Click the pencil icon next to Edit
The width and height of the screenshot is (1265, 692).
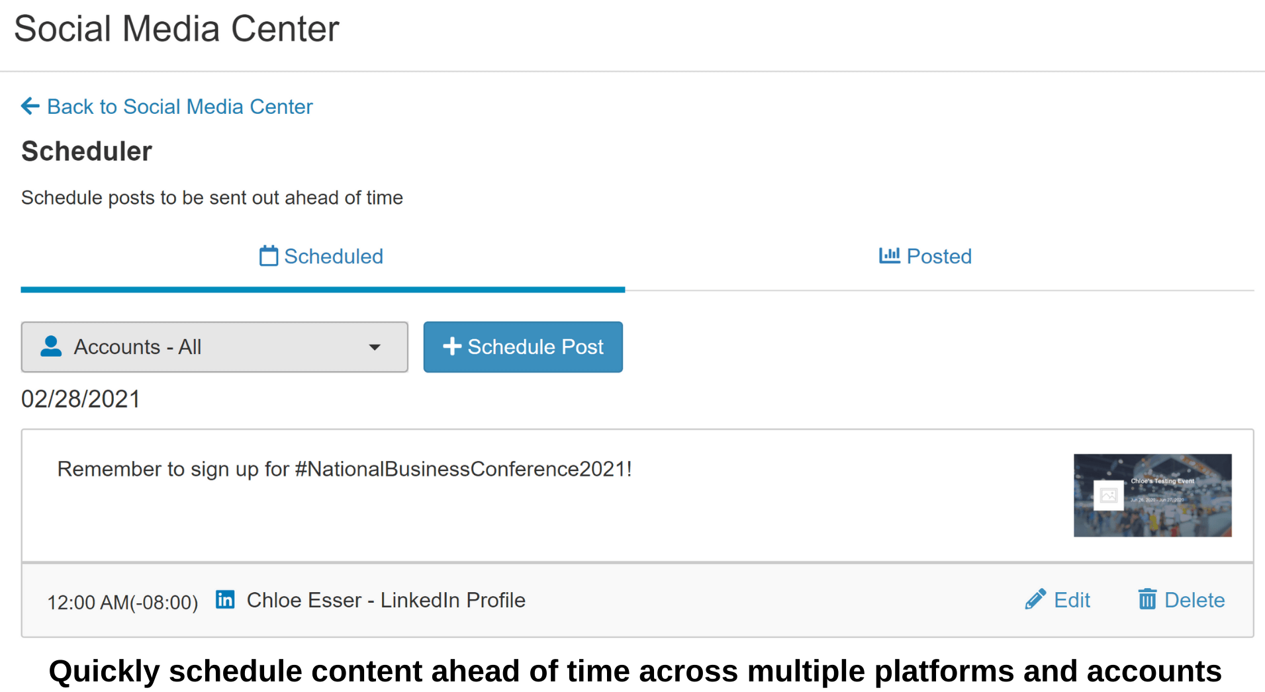coord(1035,599)
